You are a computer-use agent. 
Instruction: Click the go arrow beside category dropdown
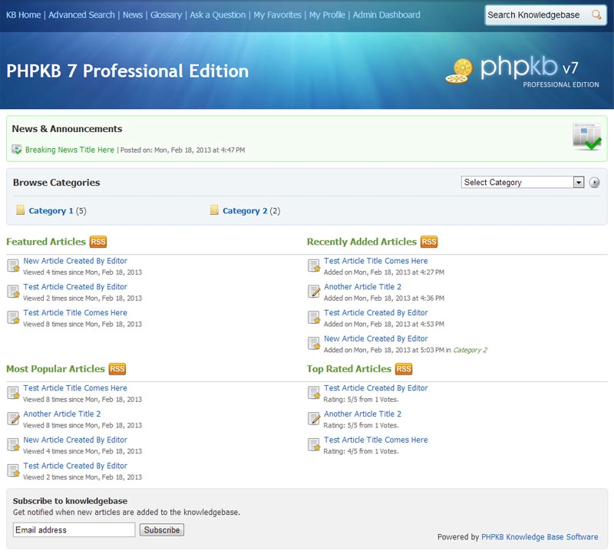point(594,182)
